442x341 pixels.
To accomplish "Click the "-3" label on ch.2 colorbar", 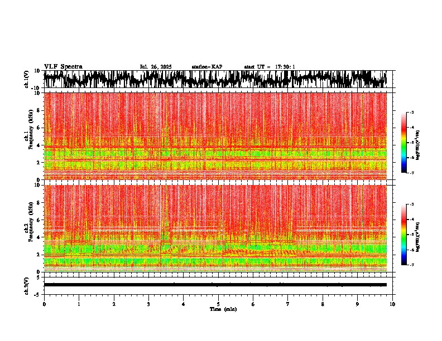I will pyautogui.click(x=412, y=204).
